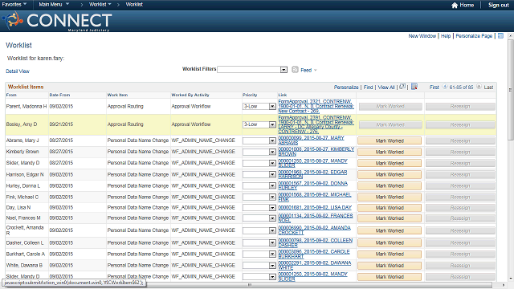This screenshot has width=514, height=289.
Task: Expand the Feed dropdown arrow
Action: pos(316,70)
